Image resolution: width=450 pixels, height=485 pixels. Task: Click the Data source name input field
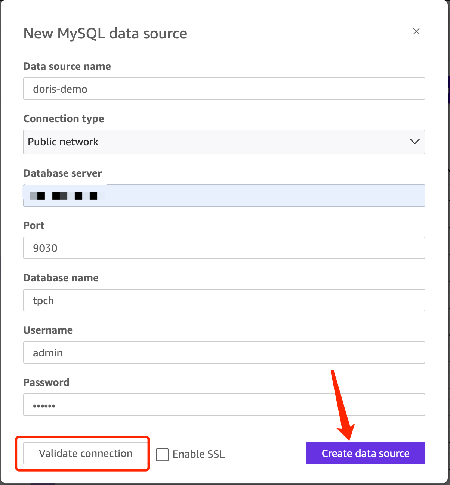click(x=224, y=89)
